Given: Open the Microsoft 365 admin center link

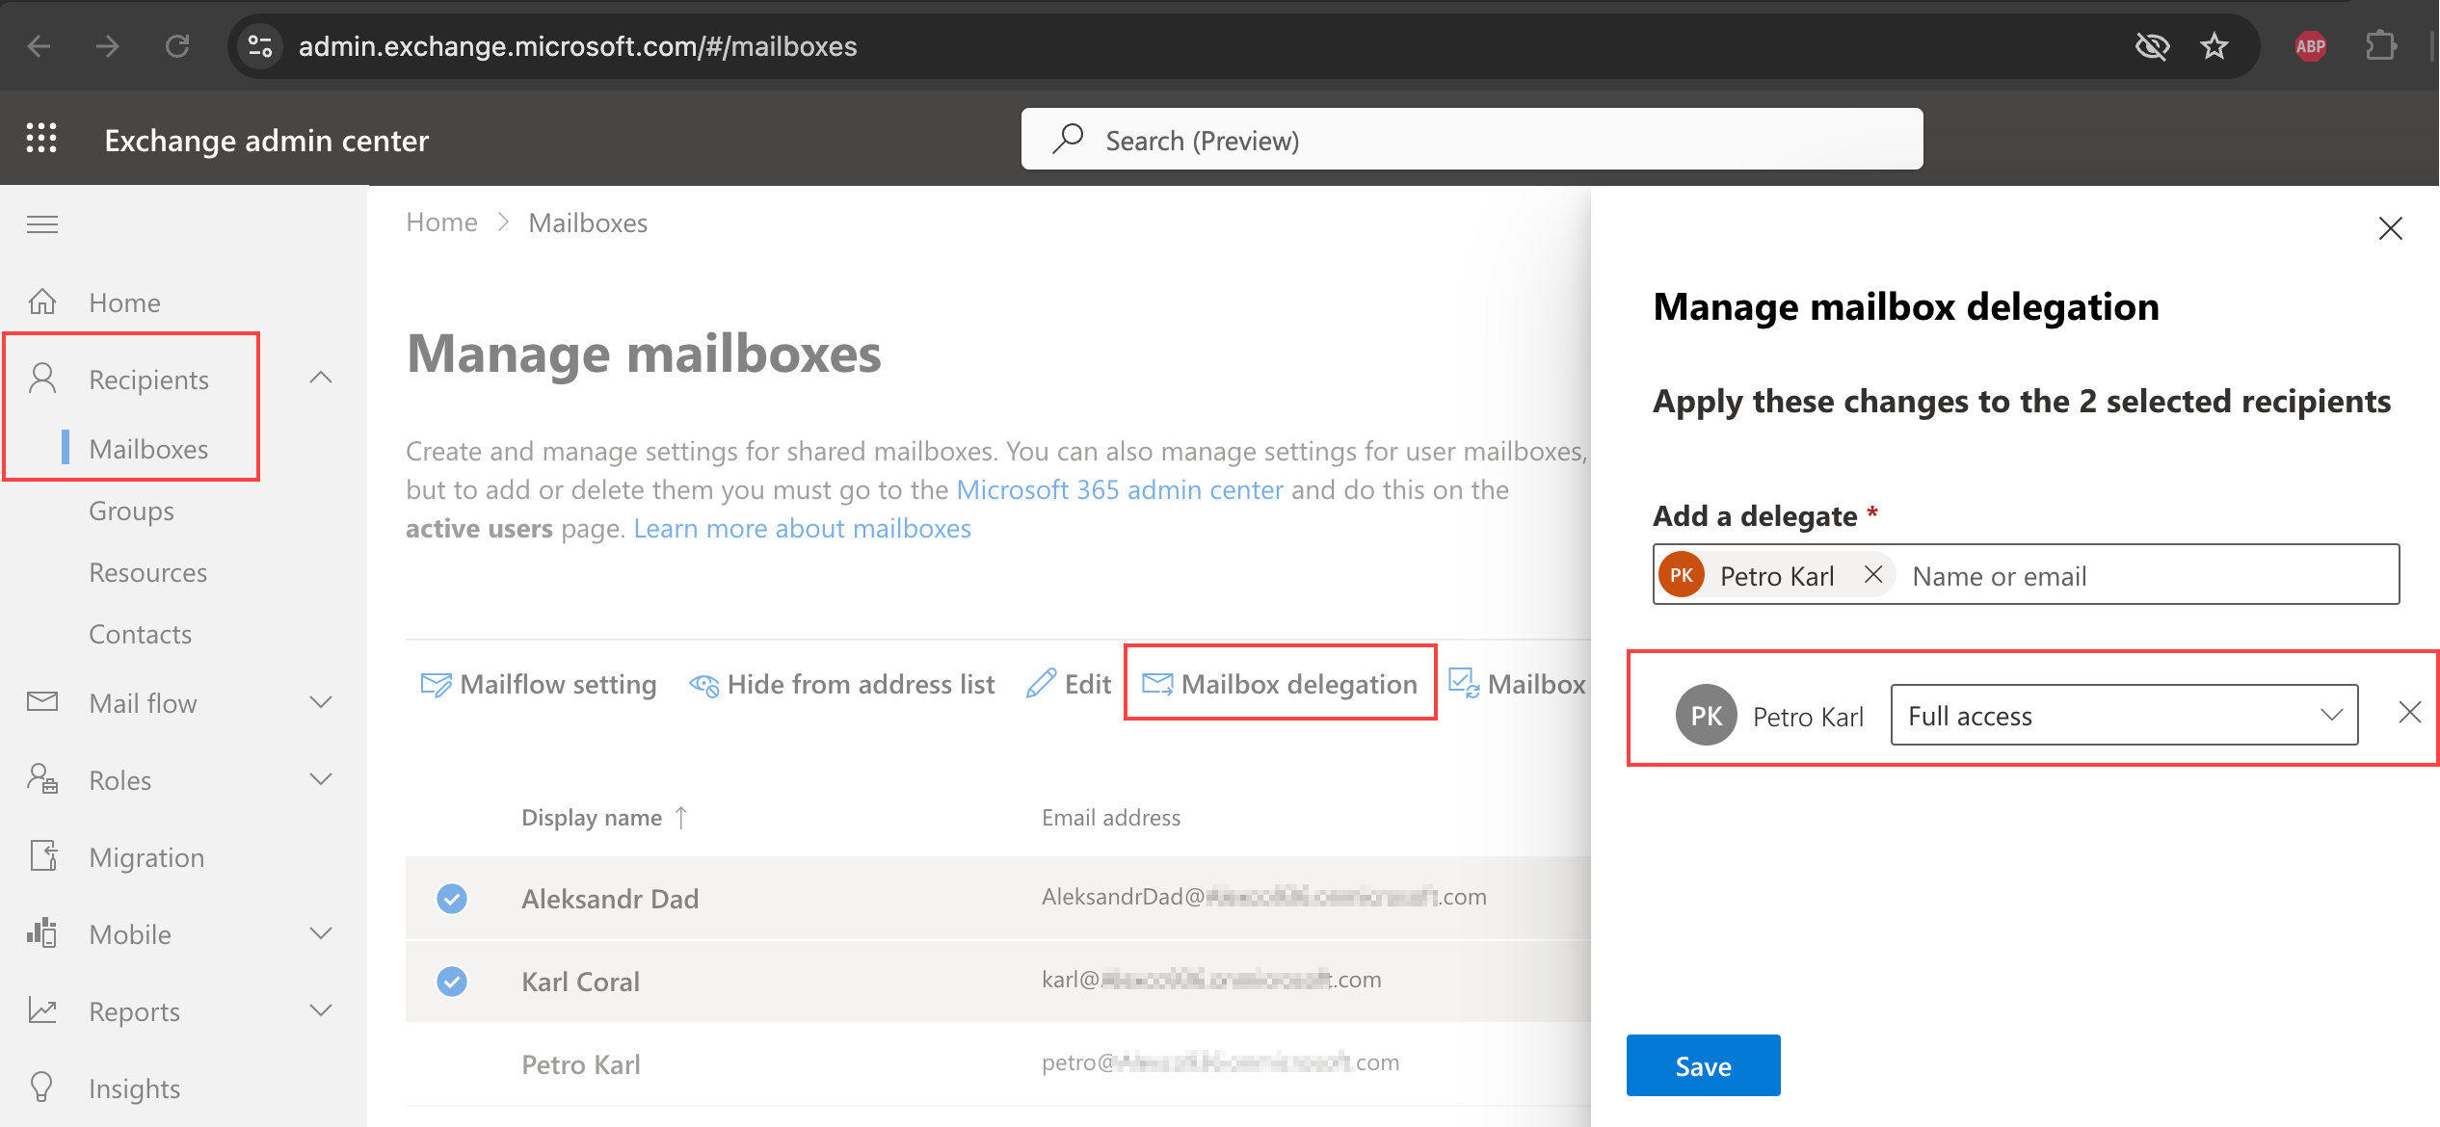Looking at the screenshot, I should [1119, 489].
